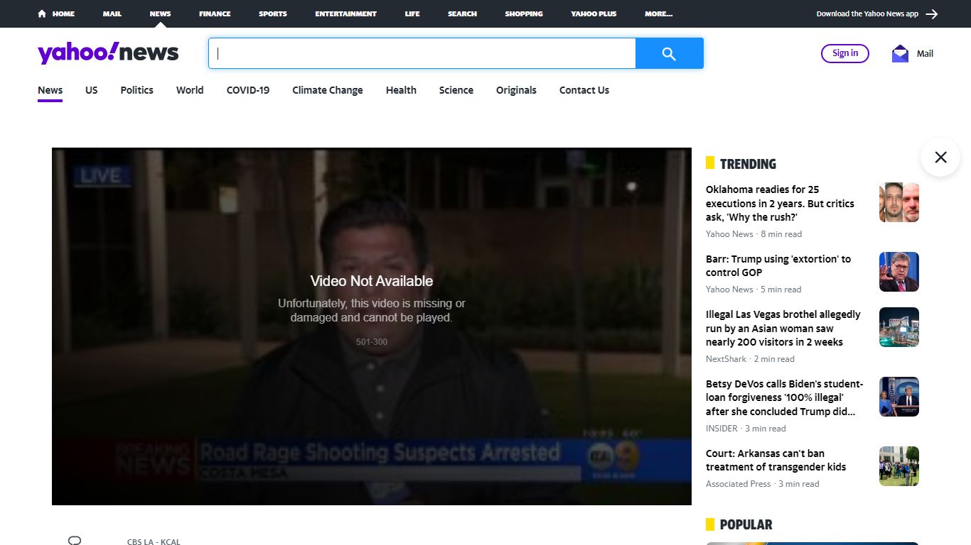Click Las Vegas story thumbnail image

click(x=899, y=327)
